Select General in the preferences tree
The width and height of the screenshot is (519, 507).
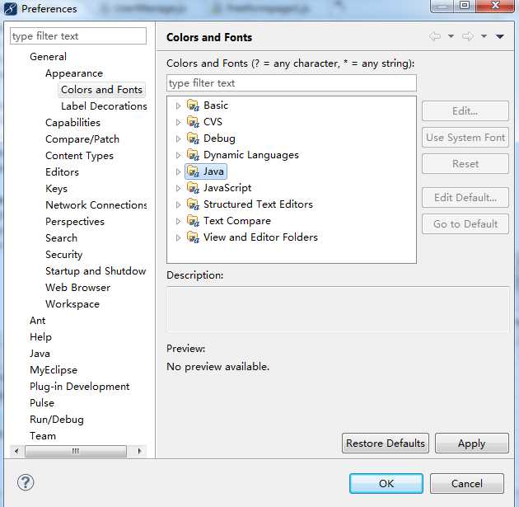coord(48,57)
